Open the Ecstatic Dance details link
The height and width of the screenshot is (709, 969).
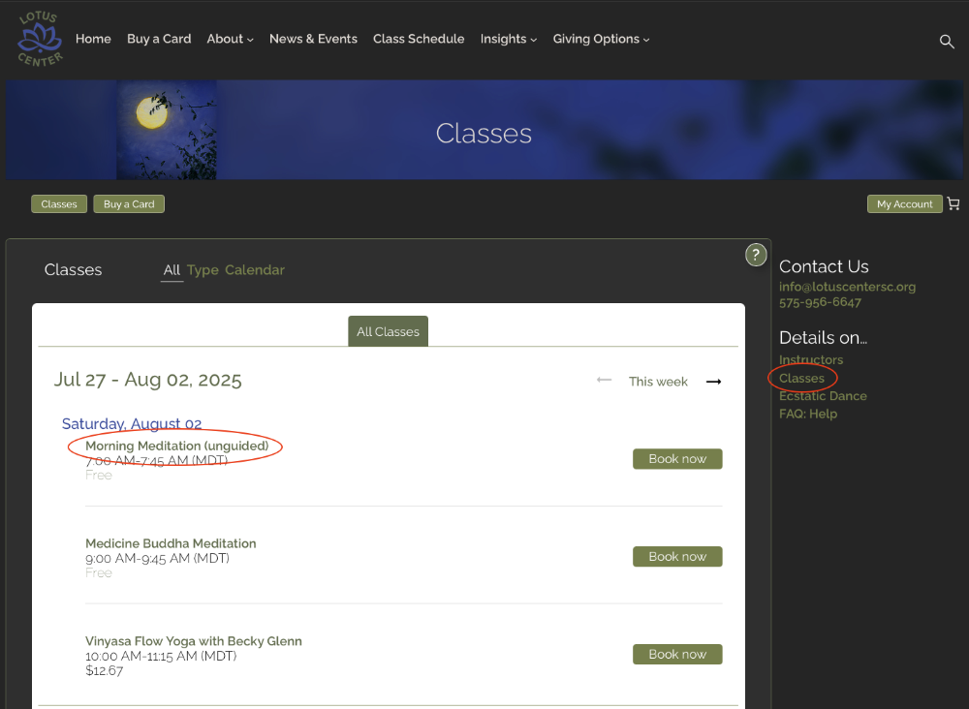click(823, 396)
